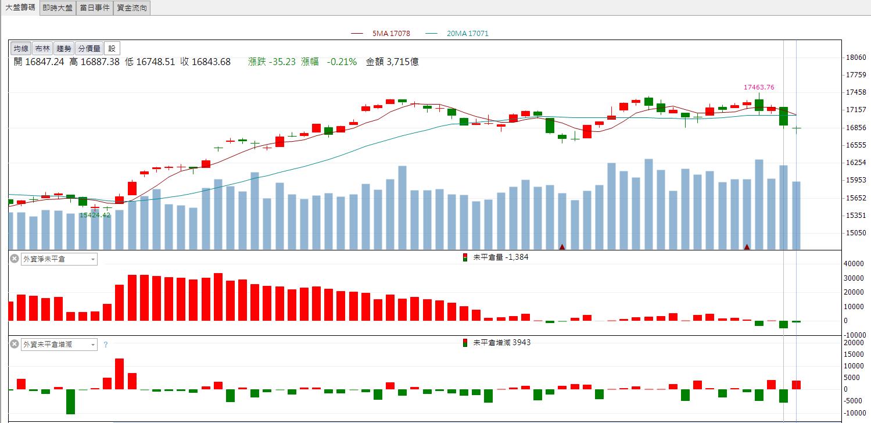This screenshot has height=423, width=871.
Task: Toggle the 均線 moving average overlay
Action: click(21, 49)
